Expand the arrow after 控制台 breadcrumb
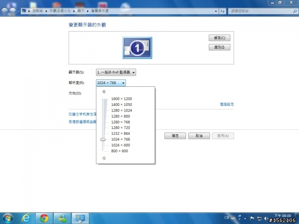299x224 pixels. point(46,11)
